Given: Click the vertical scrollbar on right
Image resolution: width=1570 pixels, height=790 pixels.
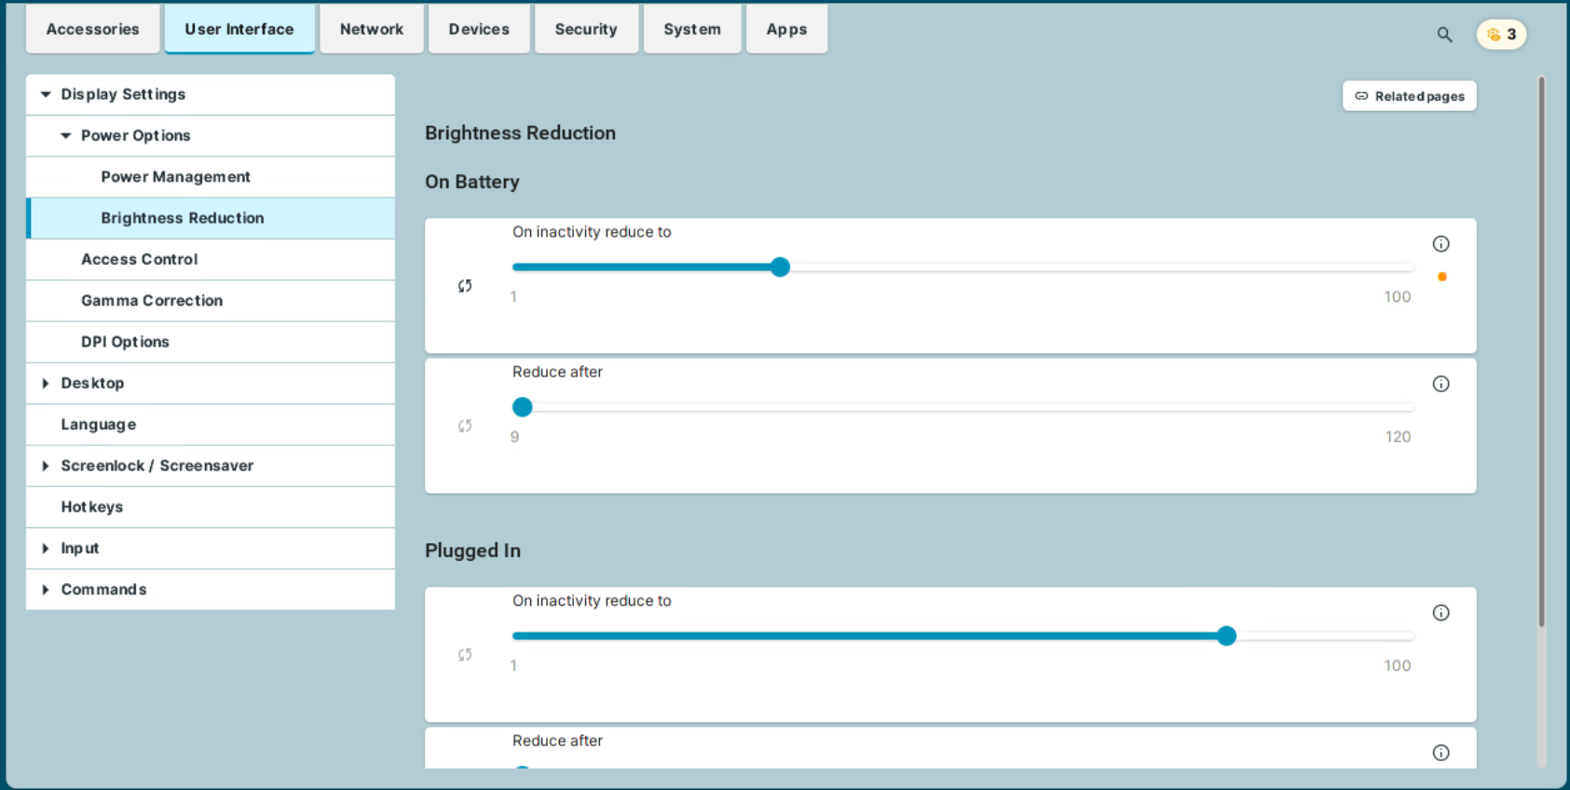Looking at the screenshot, I should (x=1541, y=354).
